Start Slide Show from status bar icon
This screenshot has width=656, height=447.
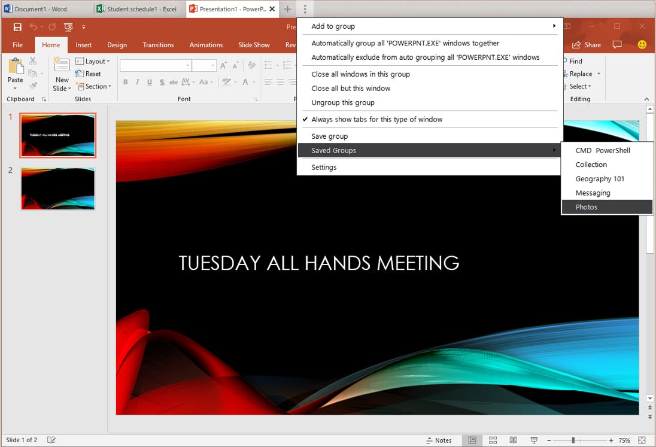pos(534,440)
